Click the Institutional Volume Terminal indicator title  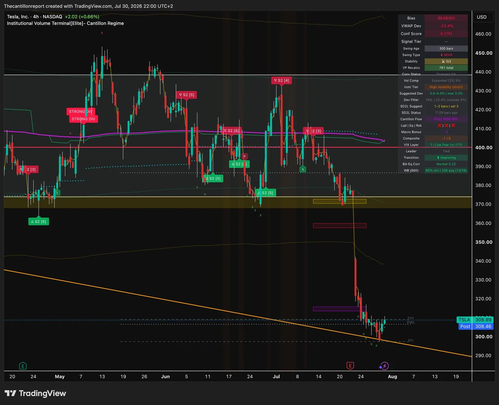pos(66,23)
